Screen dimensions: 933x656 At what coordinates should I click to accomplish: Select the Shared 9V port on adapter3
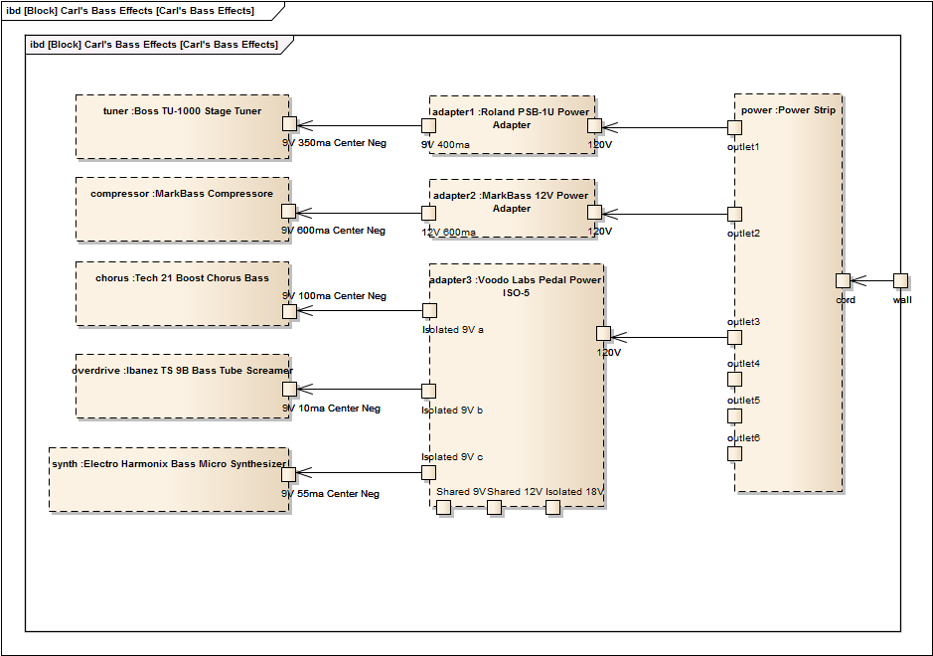click(x=443, y=507)
